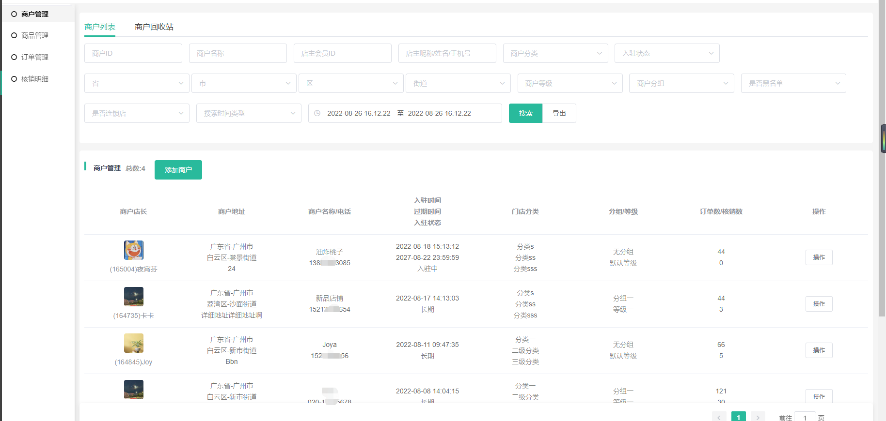Click the circle icon beside 订单管理
This screenshot has height=421, width=886.
(14, 57)
